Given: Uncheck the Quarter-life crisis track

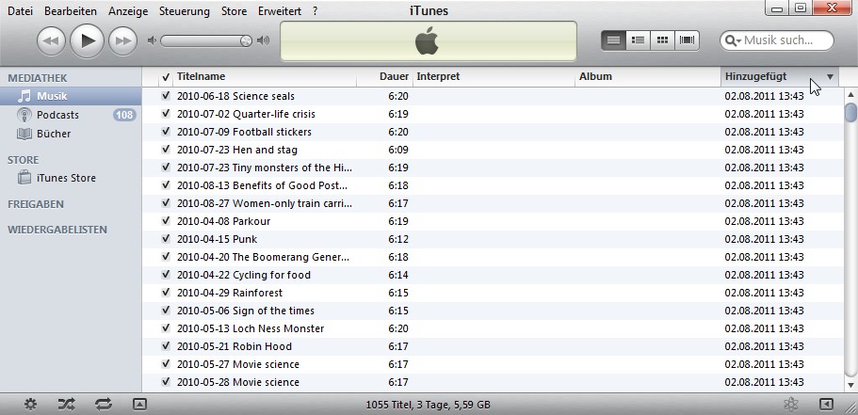Looking at the screenshot, I should [166, 114].
